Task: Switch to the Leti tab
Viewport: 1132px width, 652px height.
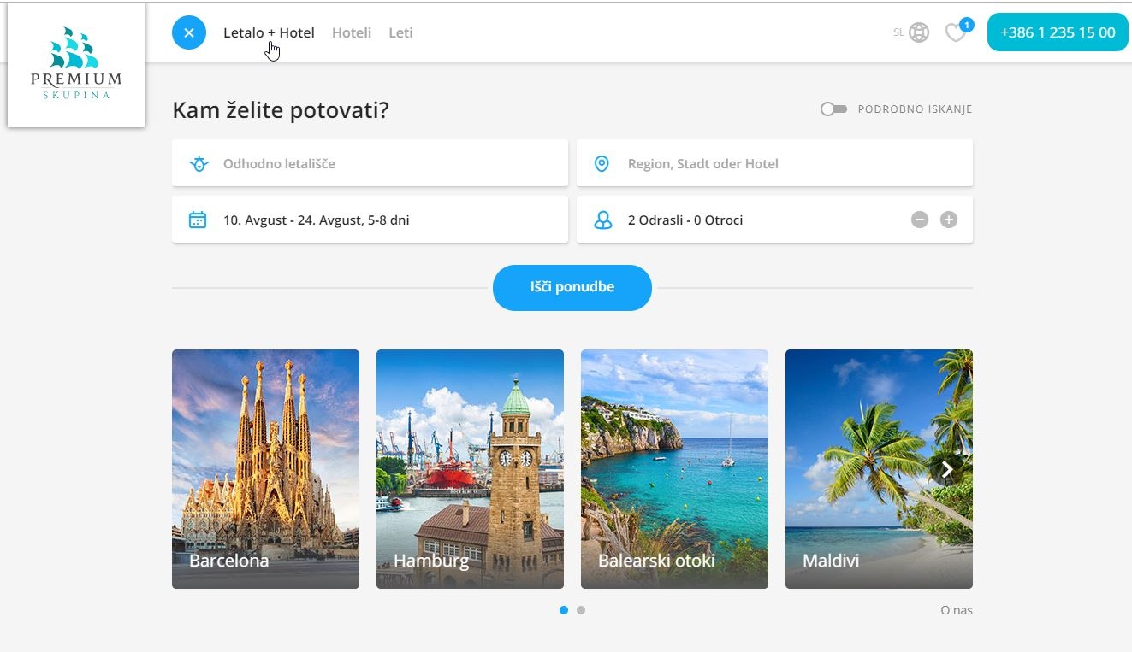Action: tap(400, 32)
